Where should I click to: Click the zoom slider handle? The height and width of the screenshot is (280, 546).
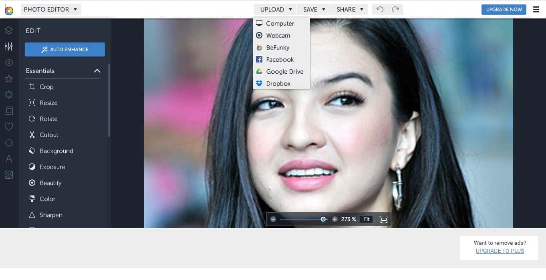coord(323,219)
